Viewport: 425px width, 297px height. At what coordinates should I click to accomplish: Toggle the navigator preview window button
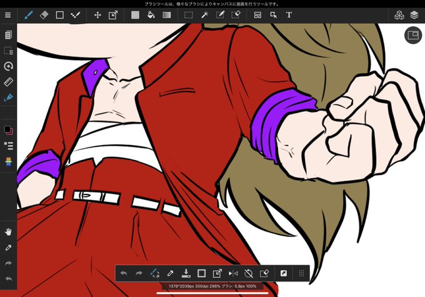(x=412, y=35)
